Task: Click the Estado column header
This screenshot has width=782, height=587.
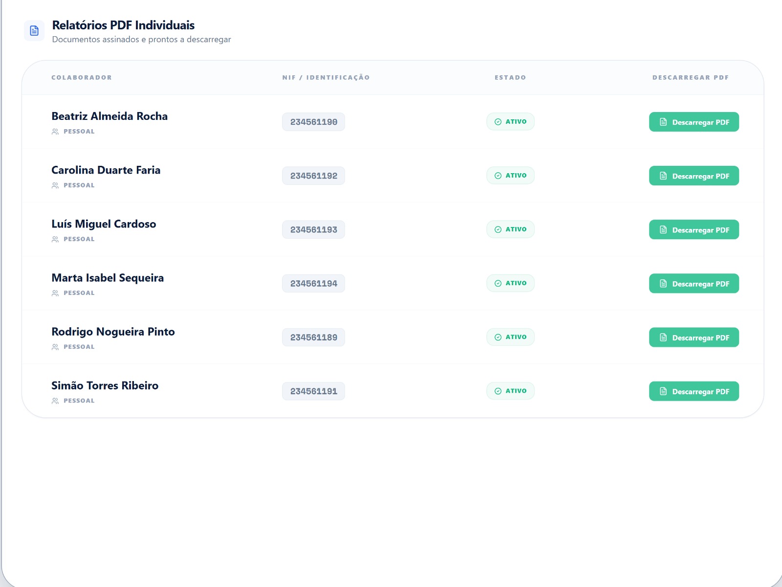Action: coord(510,77)
